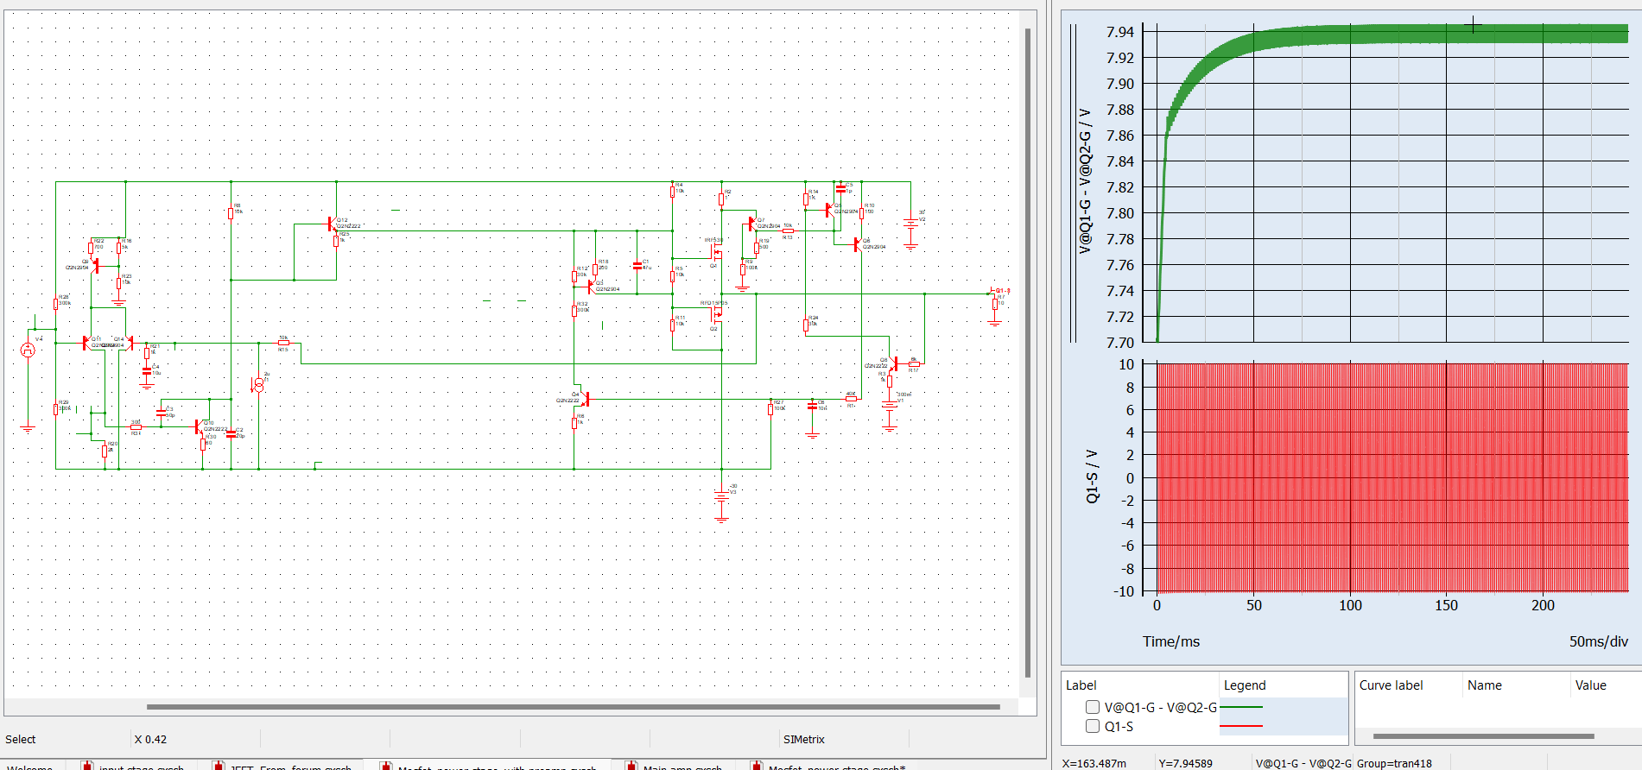Click the 'Select' mode status text
1642x770 pixels.
(x=21, y=739)
